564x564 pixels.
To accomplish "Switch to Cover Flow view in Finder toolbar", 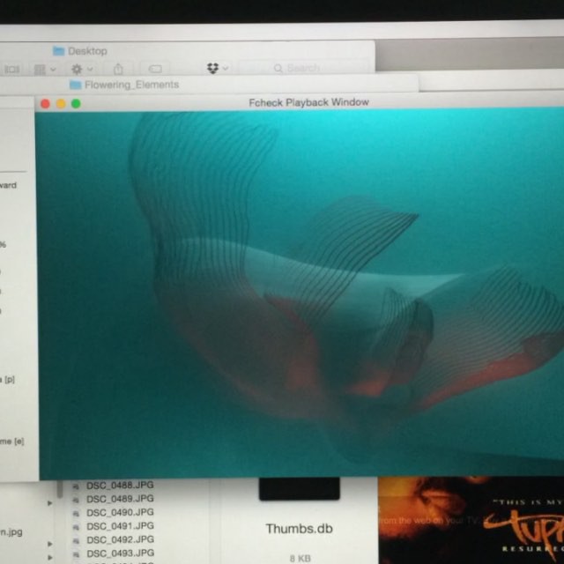I will click(11, 69).
